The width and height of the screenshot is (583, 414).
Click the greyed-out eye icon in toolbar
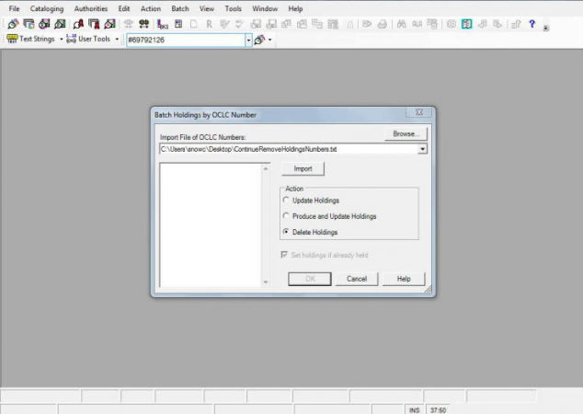click(x=128, y=24)
